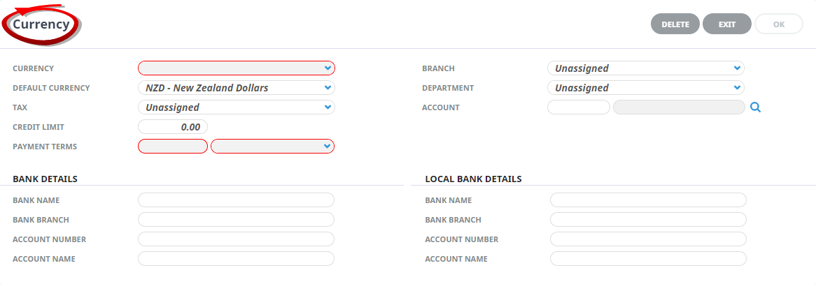
Task: Click the Bank Name field under Bank Details
Action: tap(237, 200)
